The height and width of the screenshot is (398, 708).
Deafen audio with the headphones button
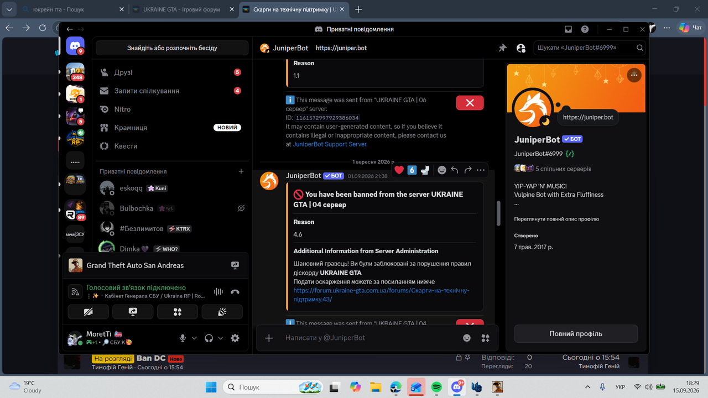point(209,338)
